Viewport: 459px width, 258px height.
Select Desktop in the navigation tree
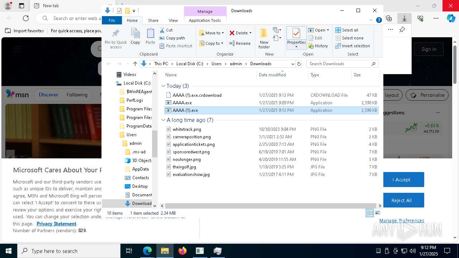pos(140,186)
